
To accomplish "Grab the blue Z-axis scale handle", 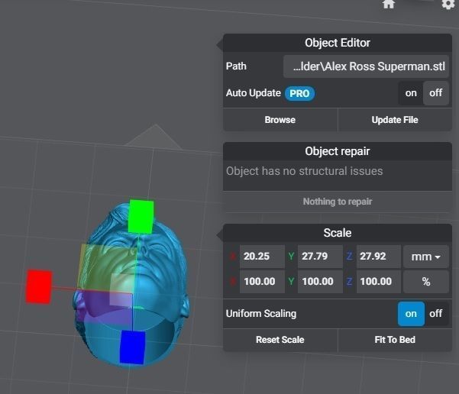I will [133, 347].
